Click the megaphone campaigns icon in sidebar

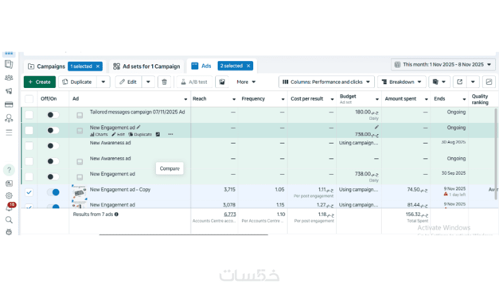(9, 91)
